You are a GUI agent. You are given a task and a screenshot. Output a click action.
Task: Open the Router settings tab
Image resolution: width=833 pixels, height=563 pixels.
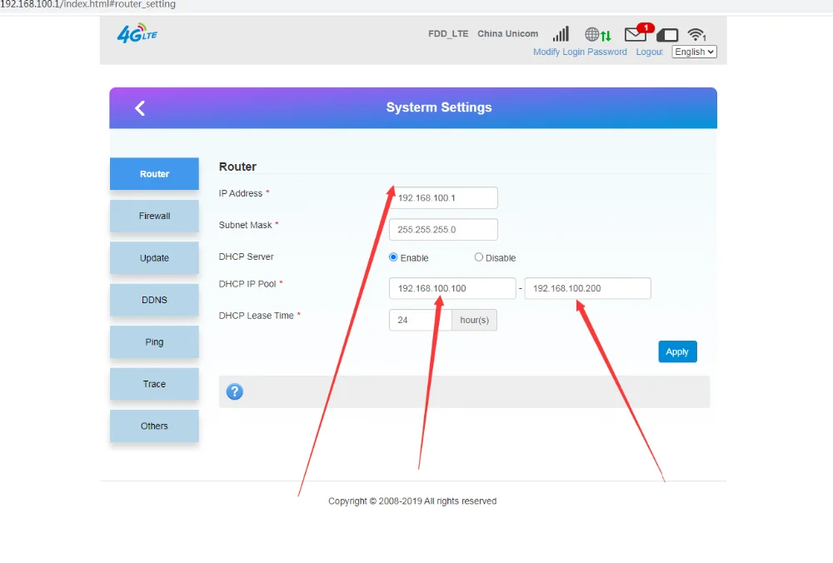pyautogui.click(x=155, y=174)
